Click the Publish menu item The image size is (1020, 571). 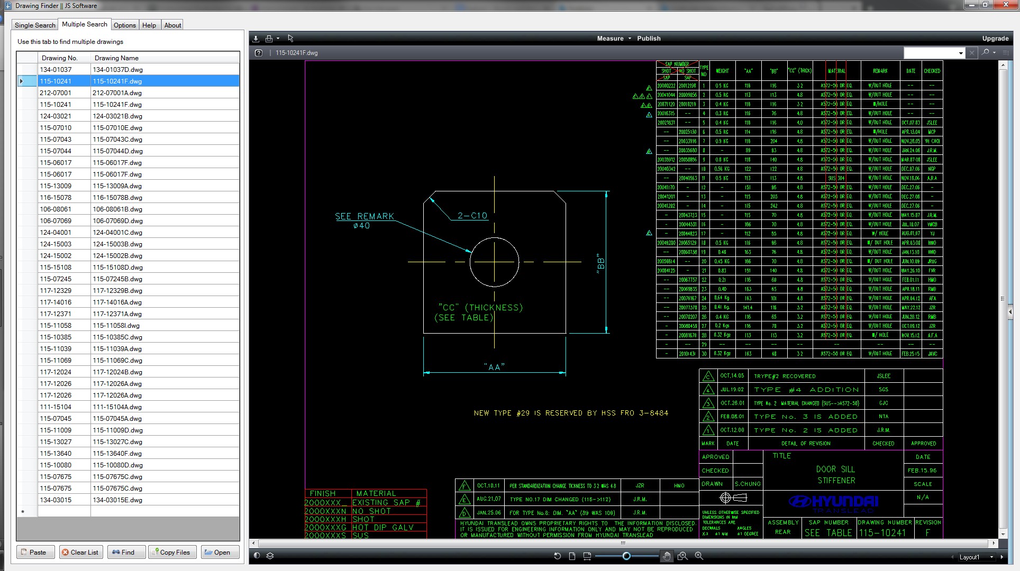click(x=649, y=39)
